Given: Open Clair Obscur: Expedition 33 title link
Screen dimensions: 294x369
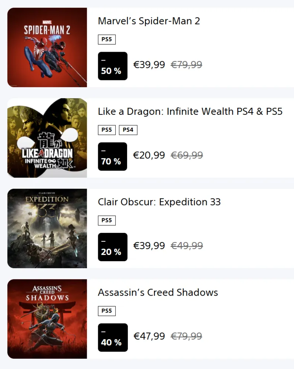Looking at the screenshot, I should [159, 202].
